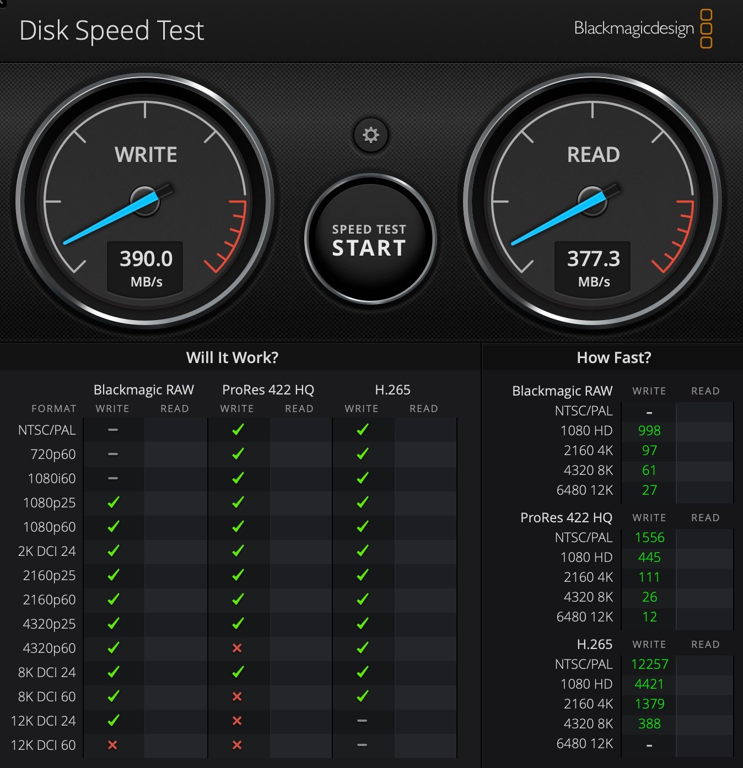This screenshot has width=743, height=768.
Task: Click the checkmark for 12K DCI 24 Blackmagic RAW write
Action: coord(113,720)
